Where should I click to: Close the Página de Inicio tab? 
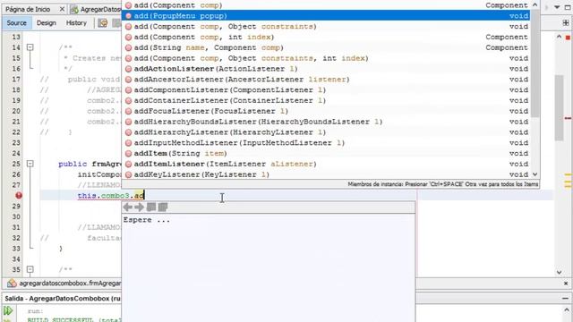click(x=62, y=9)
